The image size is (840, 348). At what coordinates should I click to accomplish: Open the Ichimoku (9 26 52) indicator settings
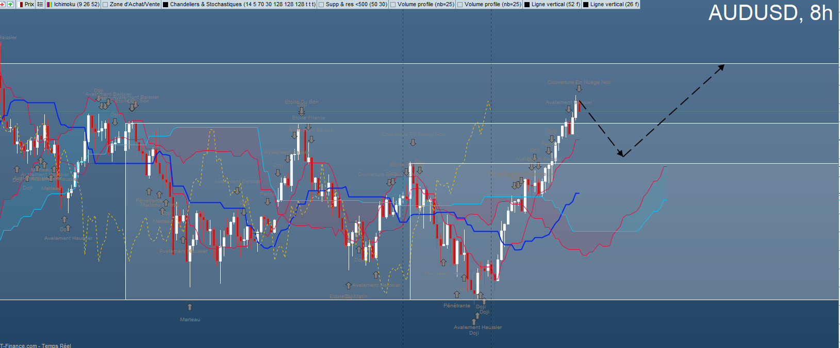(x=76, y=4)
